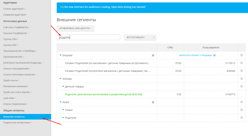Check the 5110512 users segment checkbox
The image size is (248, 136).
241,63
